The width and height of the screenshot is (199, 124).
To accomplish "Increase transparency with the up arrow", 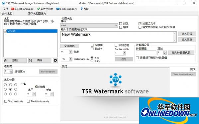I will point(11,70).
